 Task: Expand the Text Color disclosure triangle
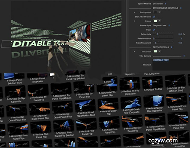click(135, 51)
